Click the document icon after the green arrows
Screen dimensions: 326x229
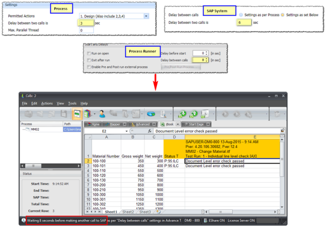pos(205,114)
